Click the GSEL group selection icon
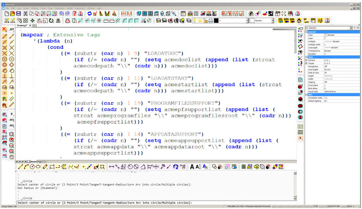Viewport: 362px width, 209px height. click(234, 167)
